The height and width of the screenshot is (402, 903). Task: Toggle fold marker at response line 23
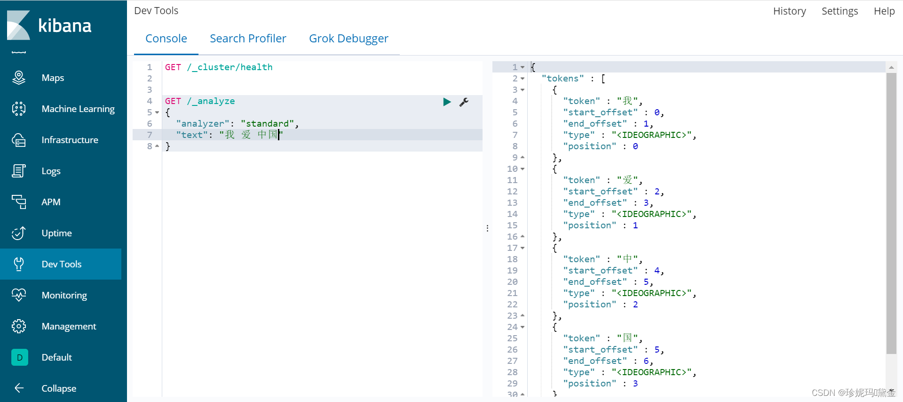pyautogui.click(x=523, y=315)
